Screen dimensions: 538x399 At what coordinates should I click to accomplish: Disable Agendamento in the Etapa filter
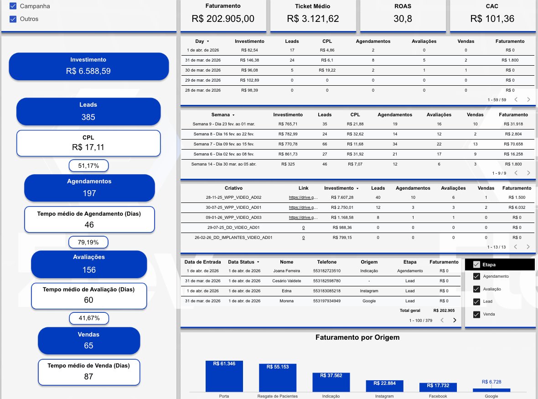pyautogui.click(x=476, y=276)
